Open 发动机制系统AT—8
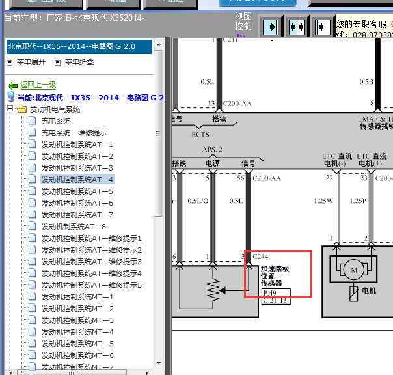Screen dimensions: 393x375 tap(74, 227)
